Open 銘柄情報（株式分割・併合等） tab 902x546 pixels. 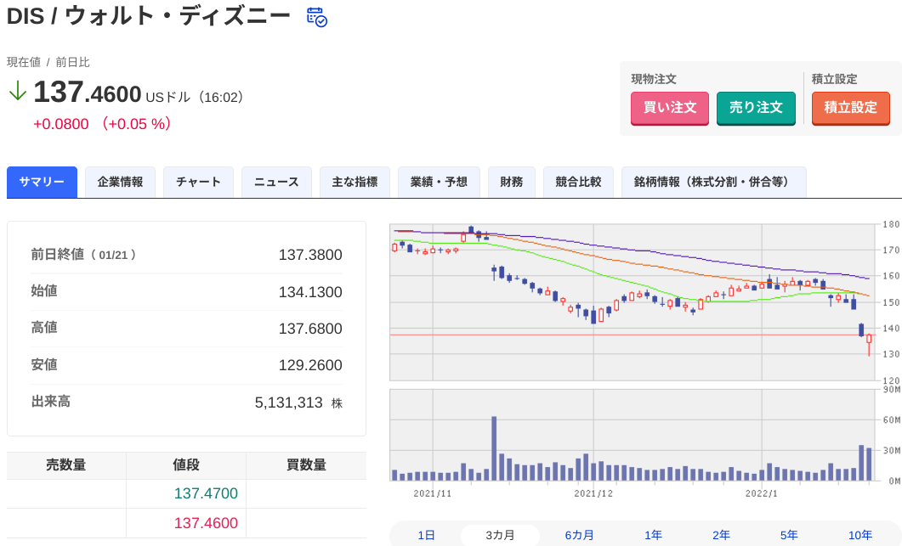pyautogui.click(x=714, y=183)
